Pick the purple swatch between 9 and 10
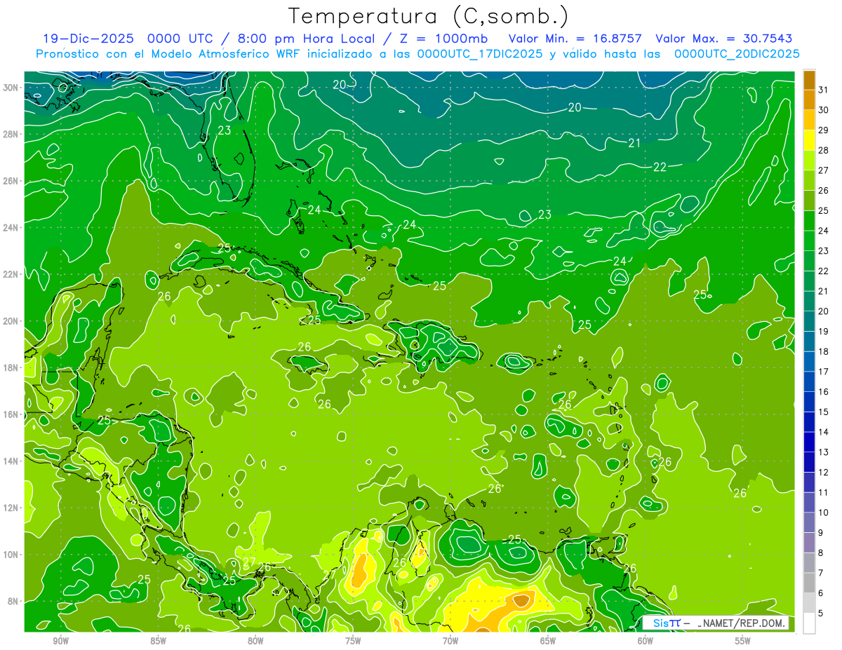 pyautogui.click(x=809, y=522)
